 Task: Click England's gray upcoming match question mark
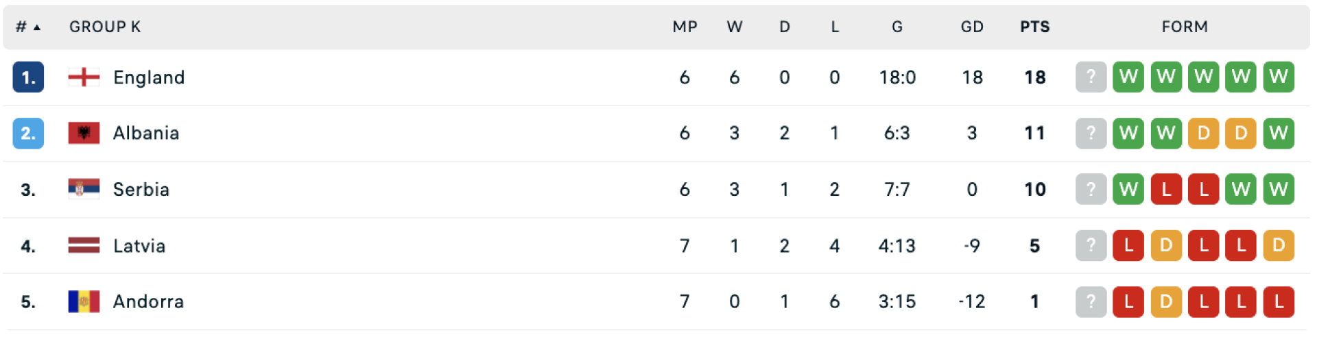tap(1091, 77)
